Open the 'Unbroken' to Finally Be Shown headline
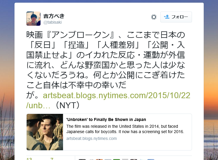 click(106, 119)
